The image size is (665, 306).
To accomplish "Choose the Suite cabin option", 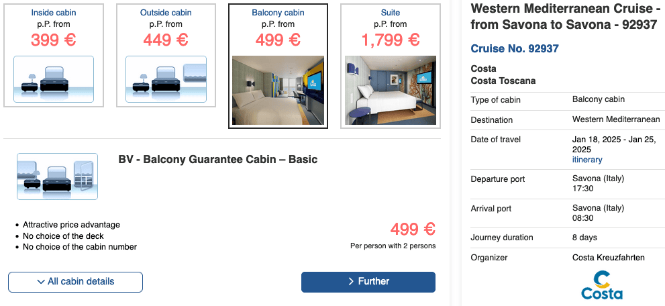I will [390, 13].
